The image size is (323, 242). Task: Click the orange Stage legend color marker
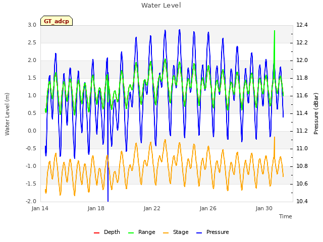(x=166, y=233)
